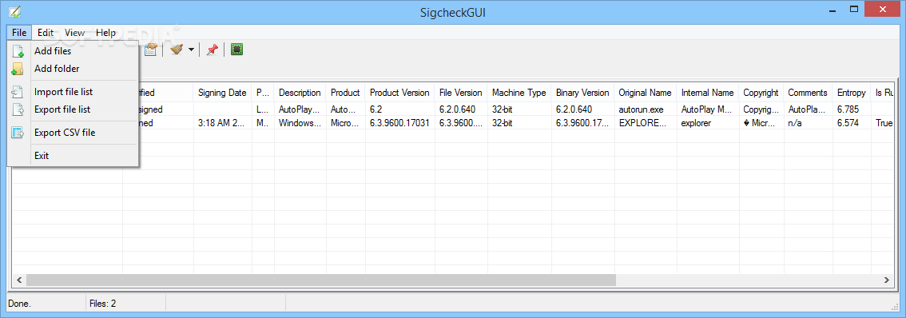Click the clipboard properties toolbar icon
This screenshot has width=906, height=318.
click(x=151, y=50)
